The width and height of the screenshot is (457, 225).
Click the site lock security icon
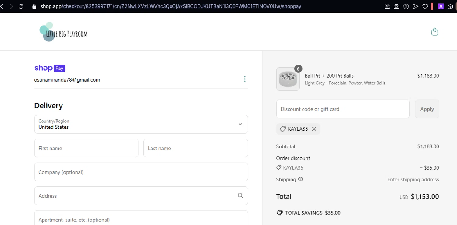pos(34,6)
